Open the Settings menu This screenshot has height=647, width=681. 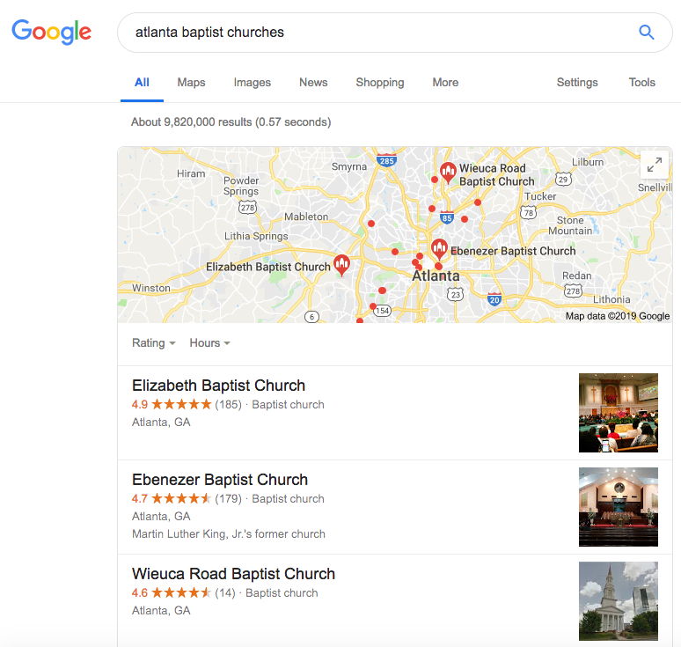tap(577, 83)
